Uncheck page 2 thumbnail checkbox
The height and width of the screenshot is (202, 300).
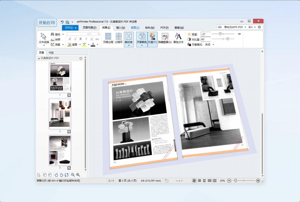point(69,132)
